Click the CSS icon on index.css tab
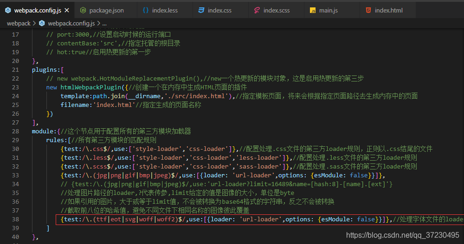 coord(201,10)
